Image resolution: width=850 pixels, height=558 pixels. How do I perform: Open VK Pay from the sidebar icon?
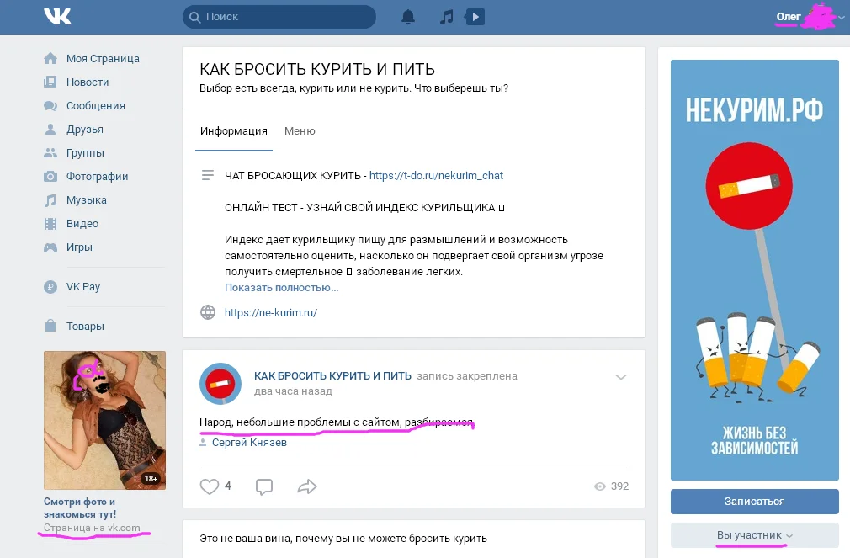point(52,286)
